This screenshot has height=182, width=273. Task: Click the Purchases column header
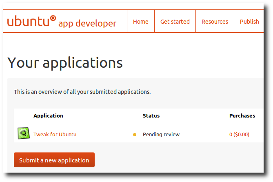click(x=242, y=115)
